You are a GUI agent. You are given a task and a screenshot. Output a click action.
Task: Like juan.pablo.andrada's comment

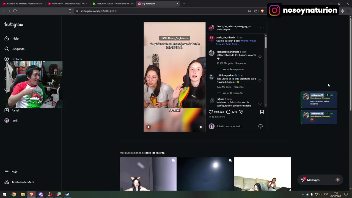[x=260, y=57]
